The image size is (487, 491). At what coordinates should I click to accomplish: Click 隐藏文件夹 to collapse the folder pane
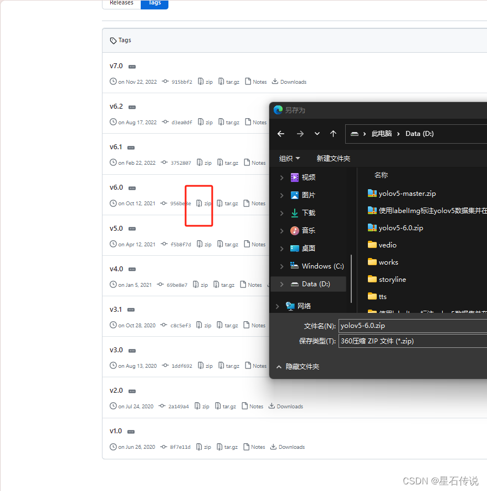pos(298,367)
